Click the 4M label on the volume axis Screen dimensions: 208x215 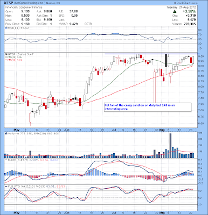pyautogui.click(x=200, y=133)
